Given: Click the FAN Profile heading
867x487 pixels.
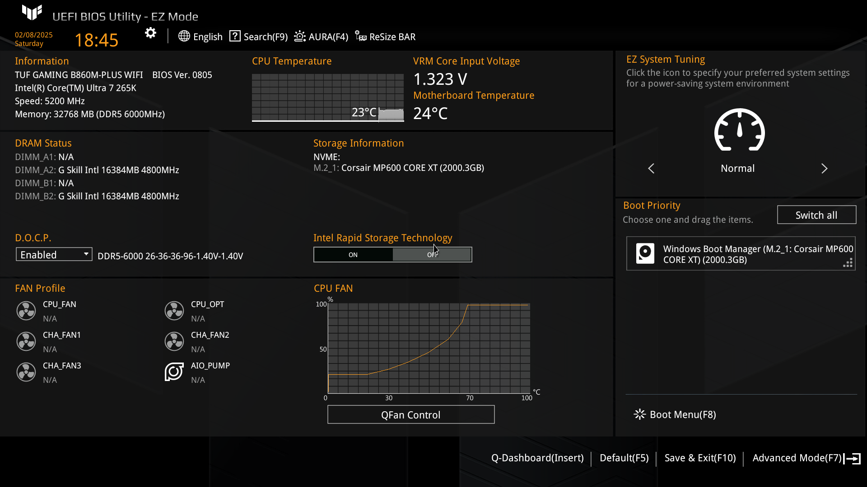Looking at the screenshot, I should click(x=40, y=288).
